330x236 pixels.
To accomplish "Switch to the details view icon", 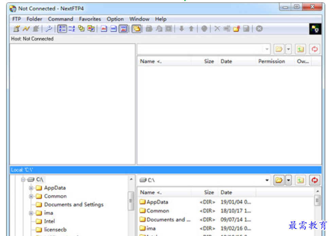I will tap(62, 29).
